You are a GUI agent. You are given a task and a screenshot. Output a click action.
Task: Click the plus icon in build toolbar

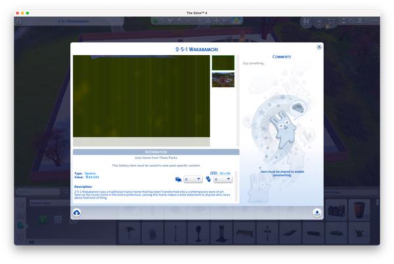[x=217, y=21]
